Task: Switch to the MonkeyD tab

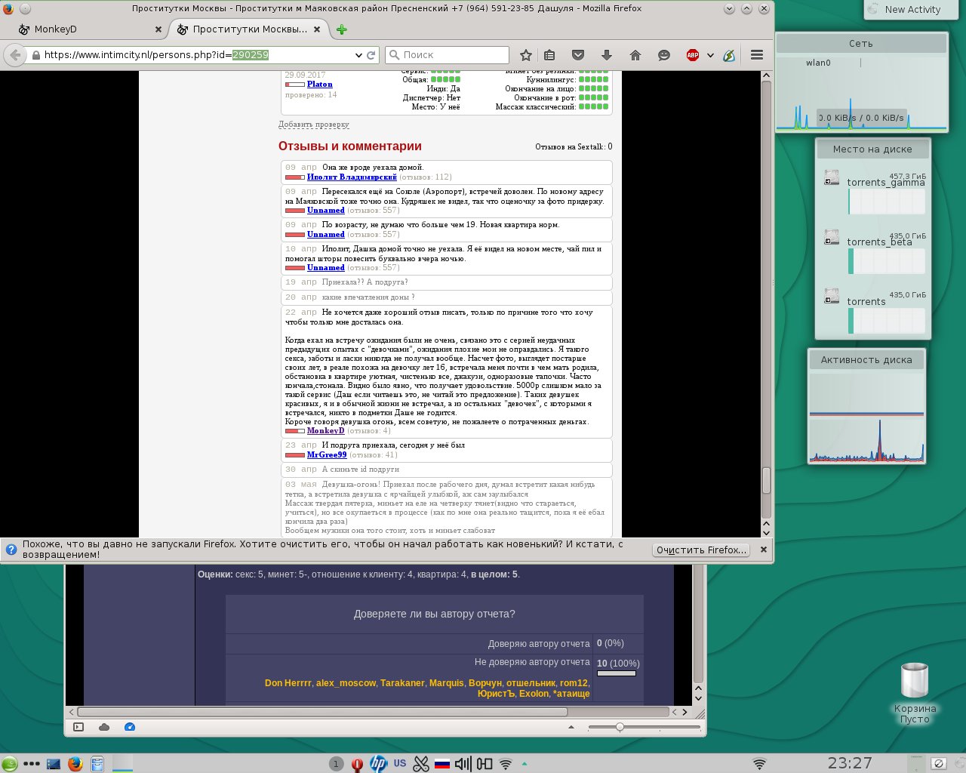Action: click(x=83, y=29)
